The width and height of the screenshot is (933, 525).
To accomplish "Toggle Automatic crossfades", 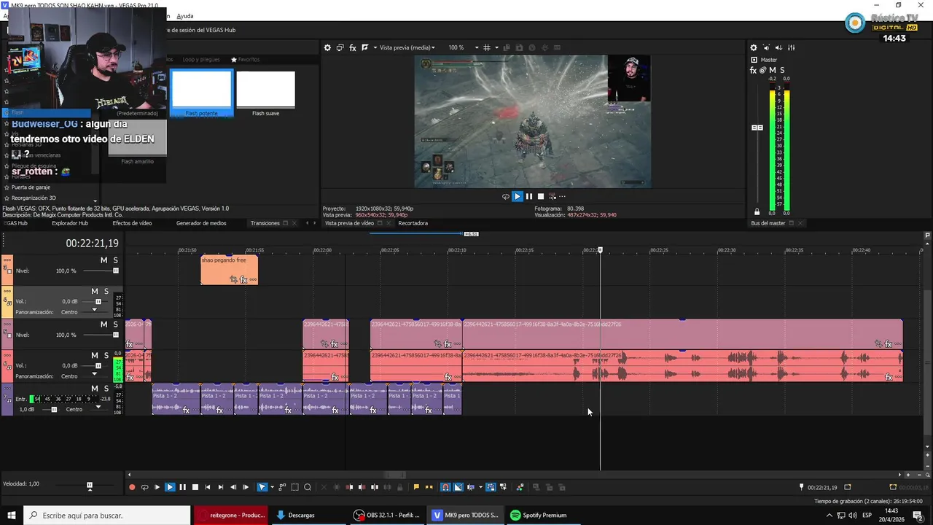I will click(458, 487).
